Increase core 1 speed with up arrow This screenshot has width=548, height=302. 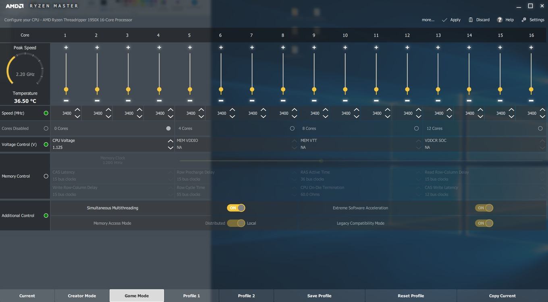tap(77, 109)
